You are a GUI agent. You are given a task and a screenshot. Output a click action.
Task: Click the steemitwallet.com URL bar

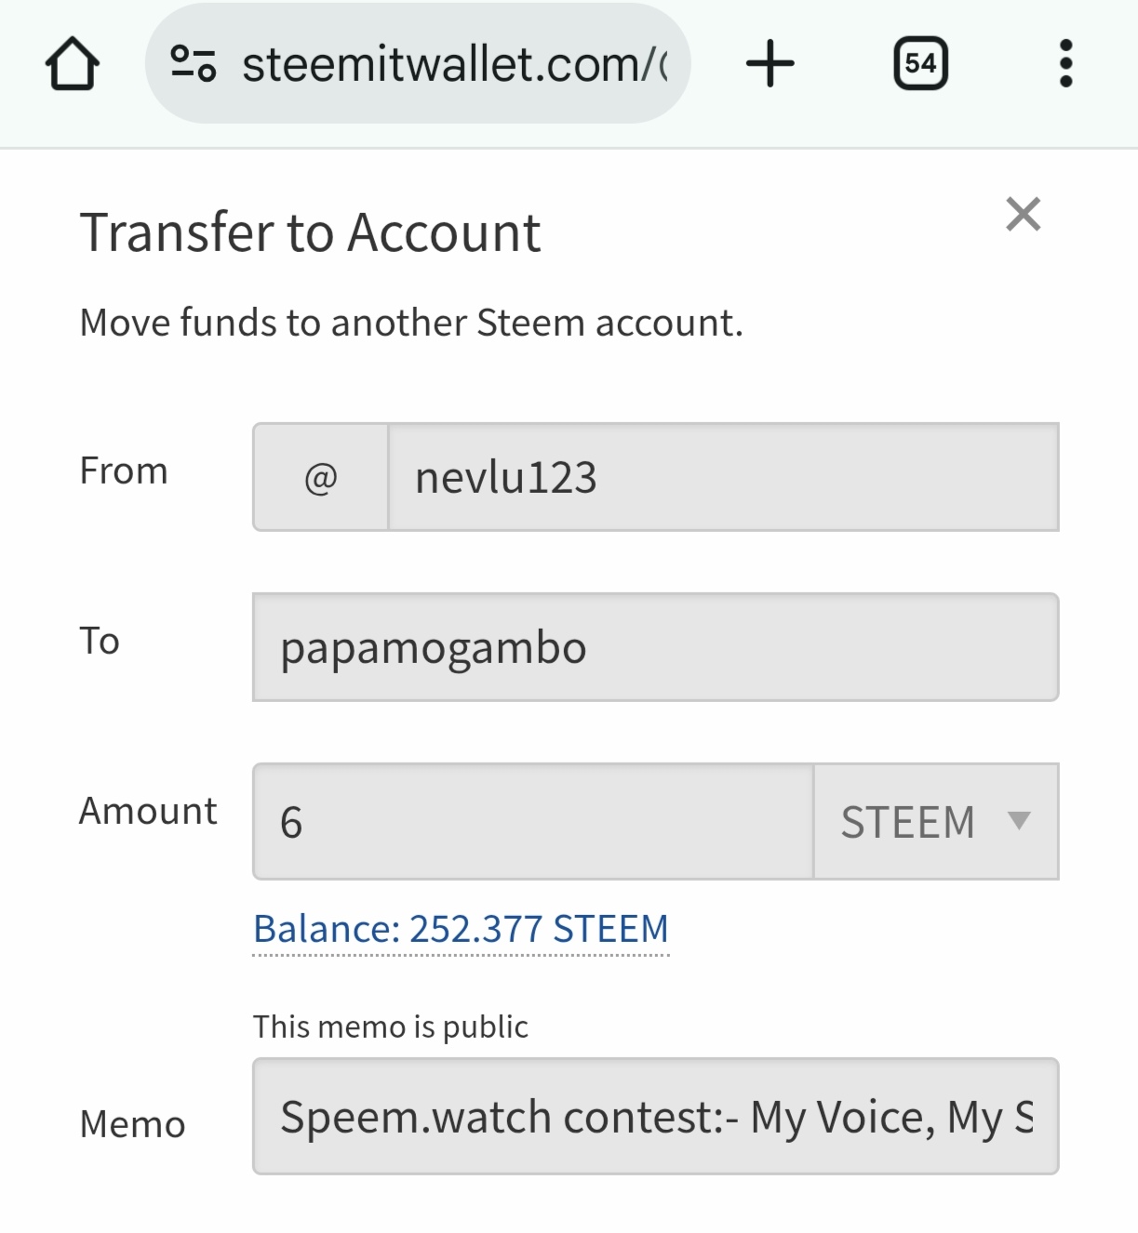454,64
